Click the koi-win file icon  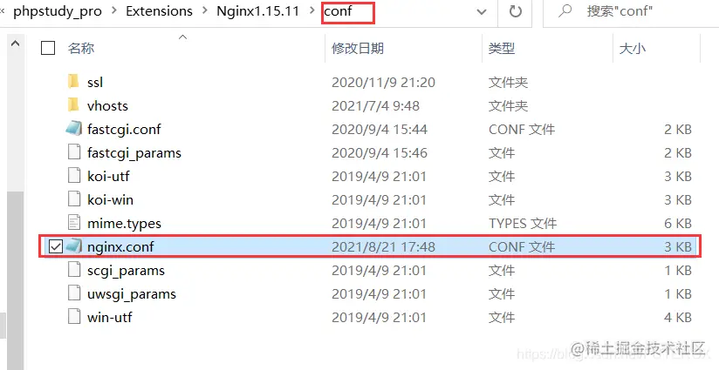pos(74,199)
